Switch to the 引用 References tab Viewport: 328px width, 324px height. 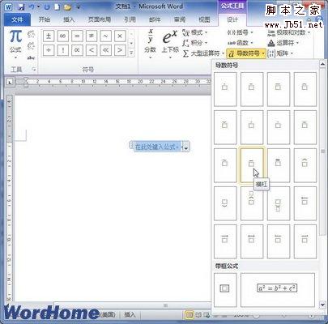(x=130, y=19)
